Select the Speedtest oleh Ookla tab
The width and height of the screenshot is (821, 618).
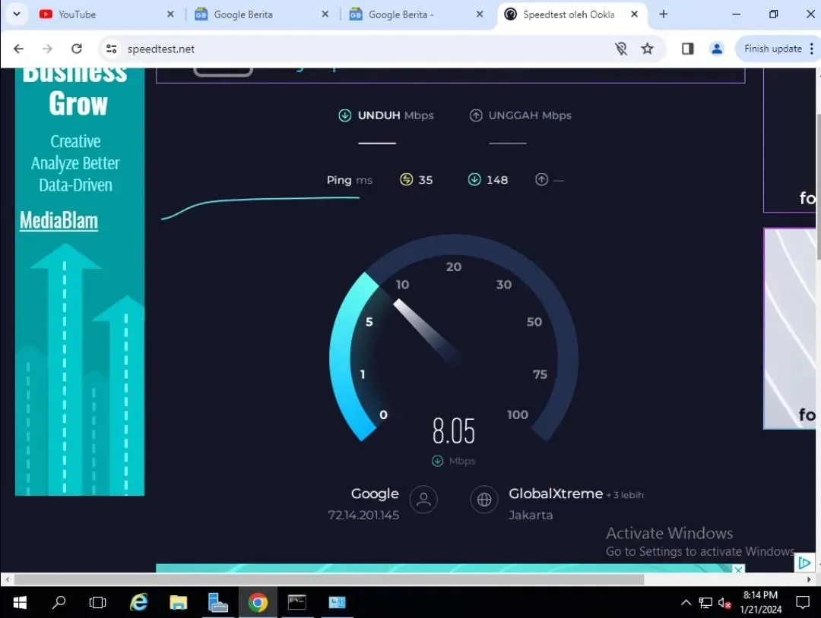[x=572, y=14]
